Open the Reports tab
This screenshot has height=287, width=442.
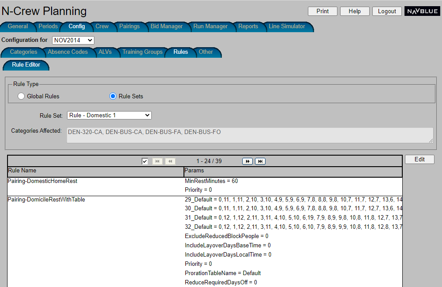(x=248, y=26)
